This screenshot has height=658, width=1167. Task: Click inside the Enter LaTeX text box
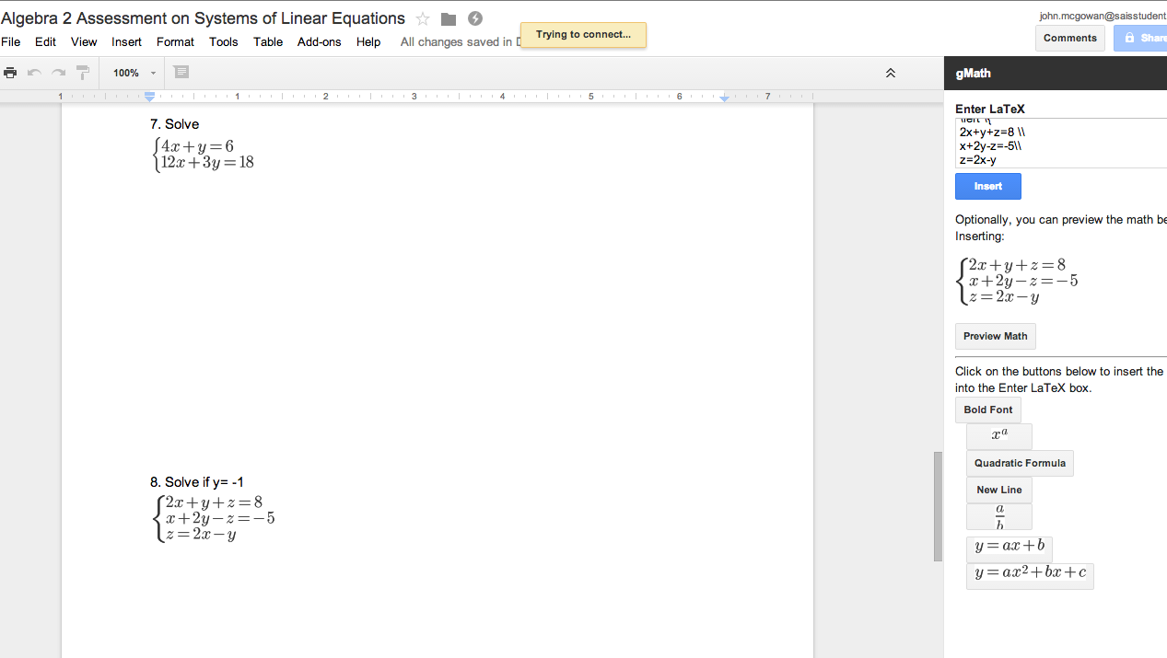1061,143
